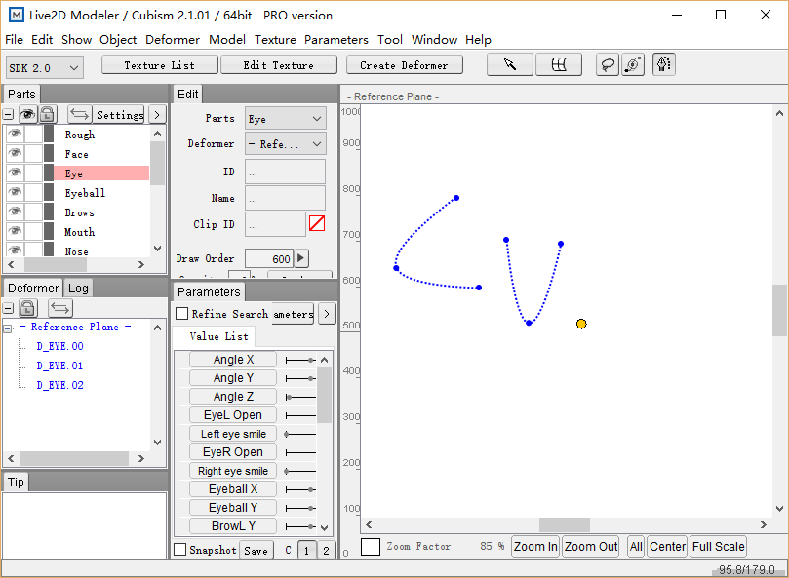The height and width of the screenshot is (578, 789).
Task: Tick the Snapshot checkbox
Action: coord(179,550)
